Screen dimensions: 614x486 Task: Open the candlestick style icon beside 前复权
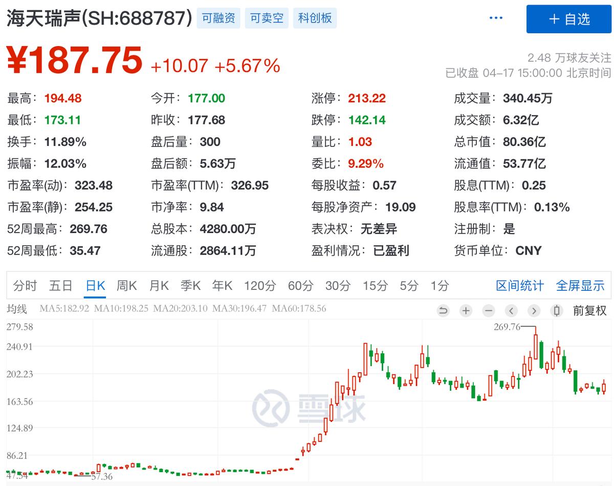pyautogui.click(x=556, y=311)
